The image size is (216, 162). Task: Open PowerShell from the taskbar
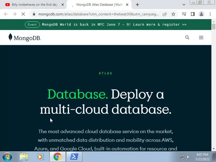pyautogui.click(x=74, y=157)
